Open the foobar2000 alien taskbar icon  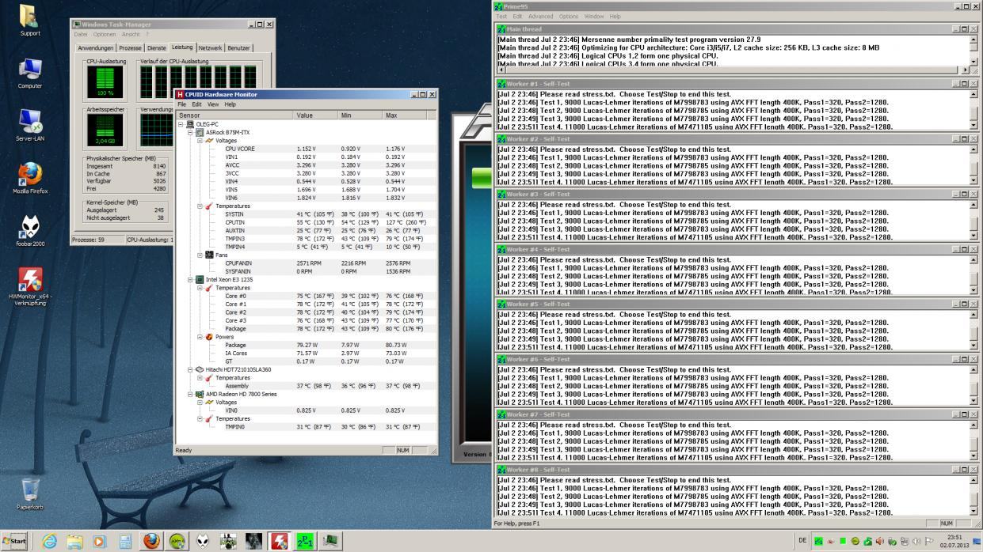click(203, 542)
